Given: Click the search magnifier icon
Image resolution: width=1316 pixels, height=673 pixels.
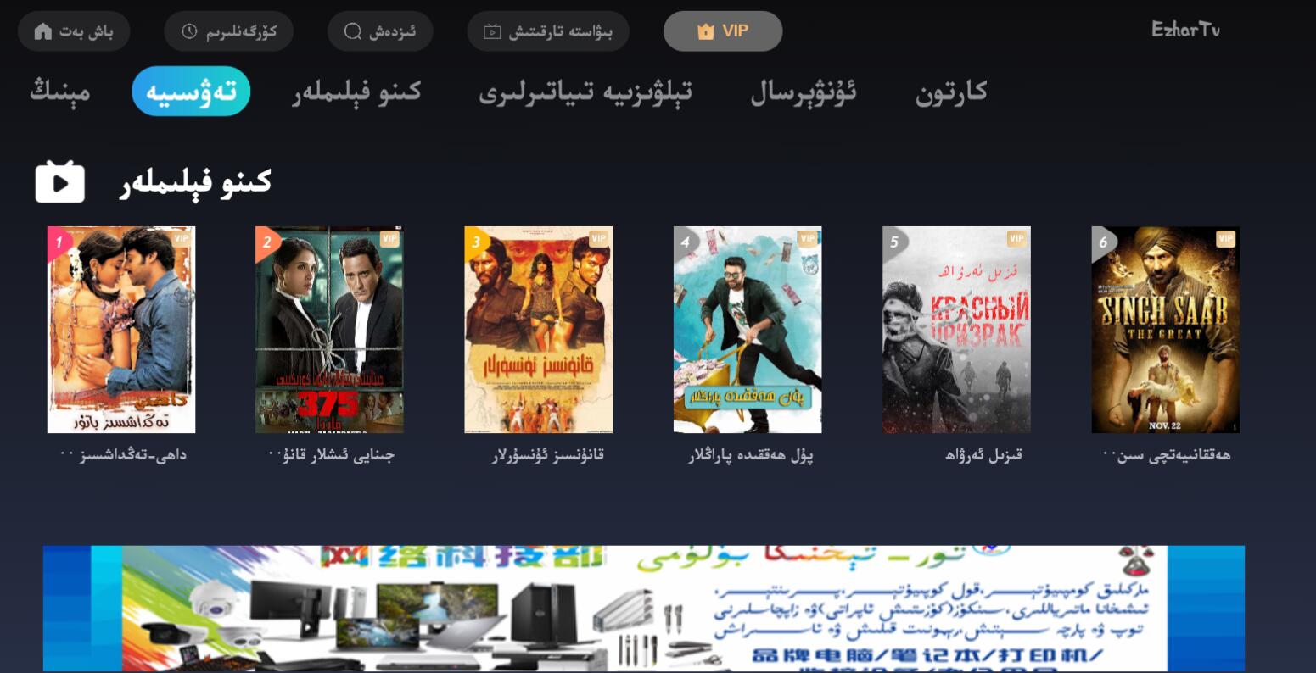Looking at the screenshot, I should pyautogui.click(x=353, y=31).
